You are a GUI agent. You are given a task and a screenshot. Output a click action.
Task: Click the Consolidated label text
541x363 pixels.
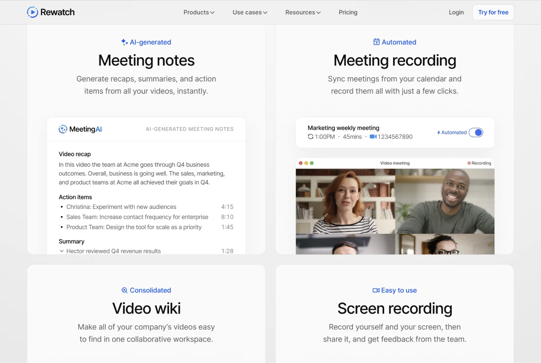150,290
